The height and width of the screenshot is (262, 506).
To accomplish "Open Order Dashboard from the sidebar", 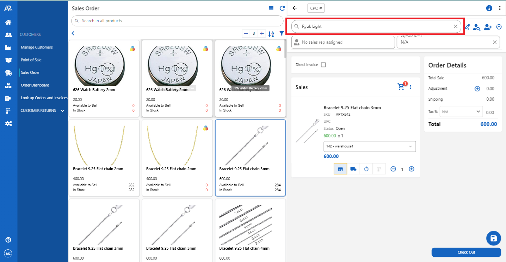I will pos(35,85).
